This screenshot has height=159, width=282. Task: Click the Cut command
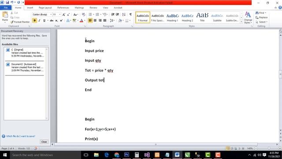click(14, 13)
